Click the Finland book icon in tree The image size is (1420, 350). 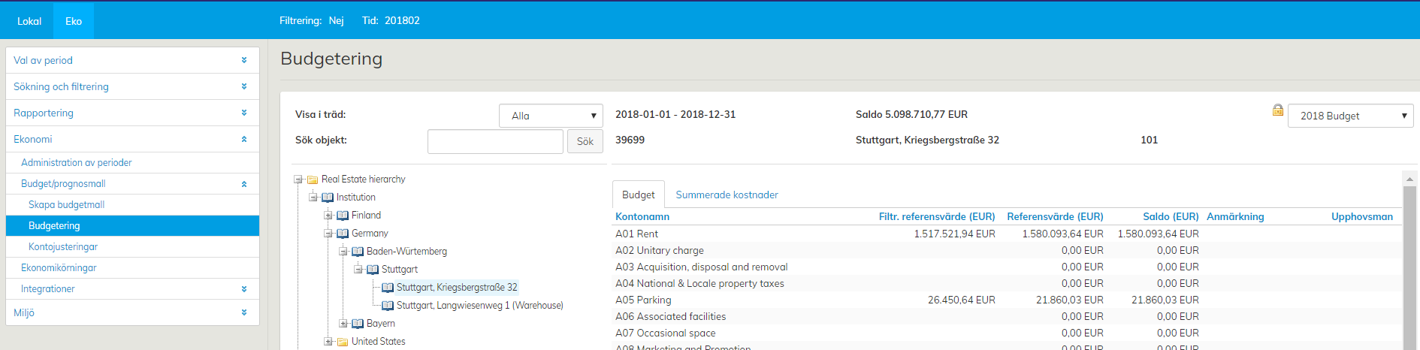(x=343, y=216)
